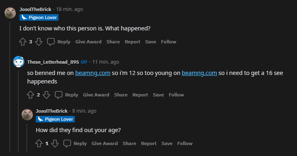This screenshot has width=297, height=156.
Task: Follow the OP's comment
Action: [176, 95]
